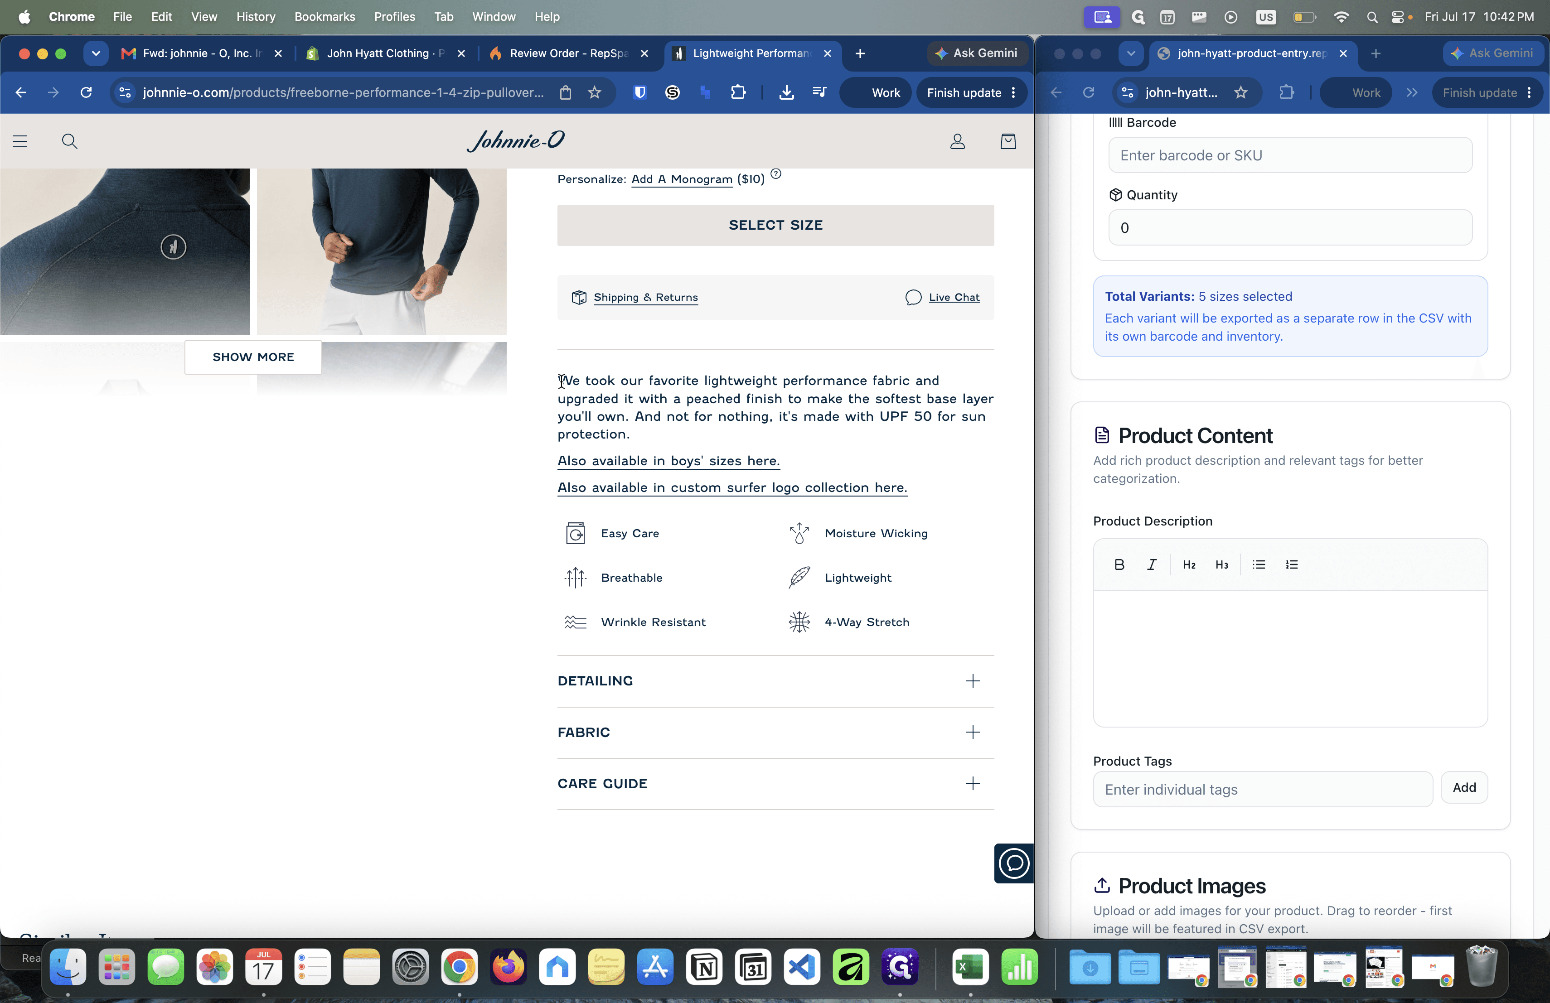Screen dimensions: 1550x1003
Task: Open Shipping & Returns link
Action: (x=645, y=298)
